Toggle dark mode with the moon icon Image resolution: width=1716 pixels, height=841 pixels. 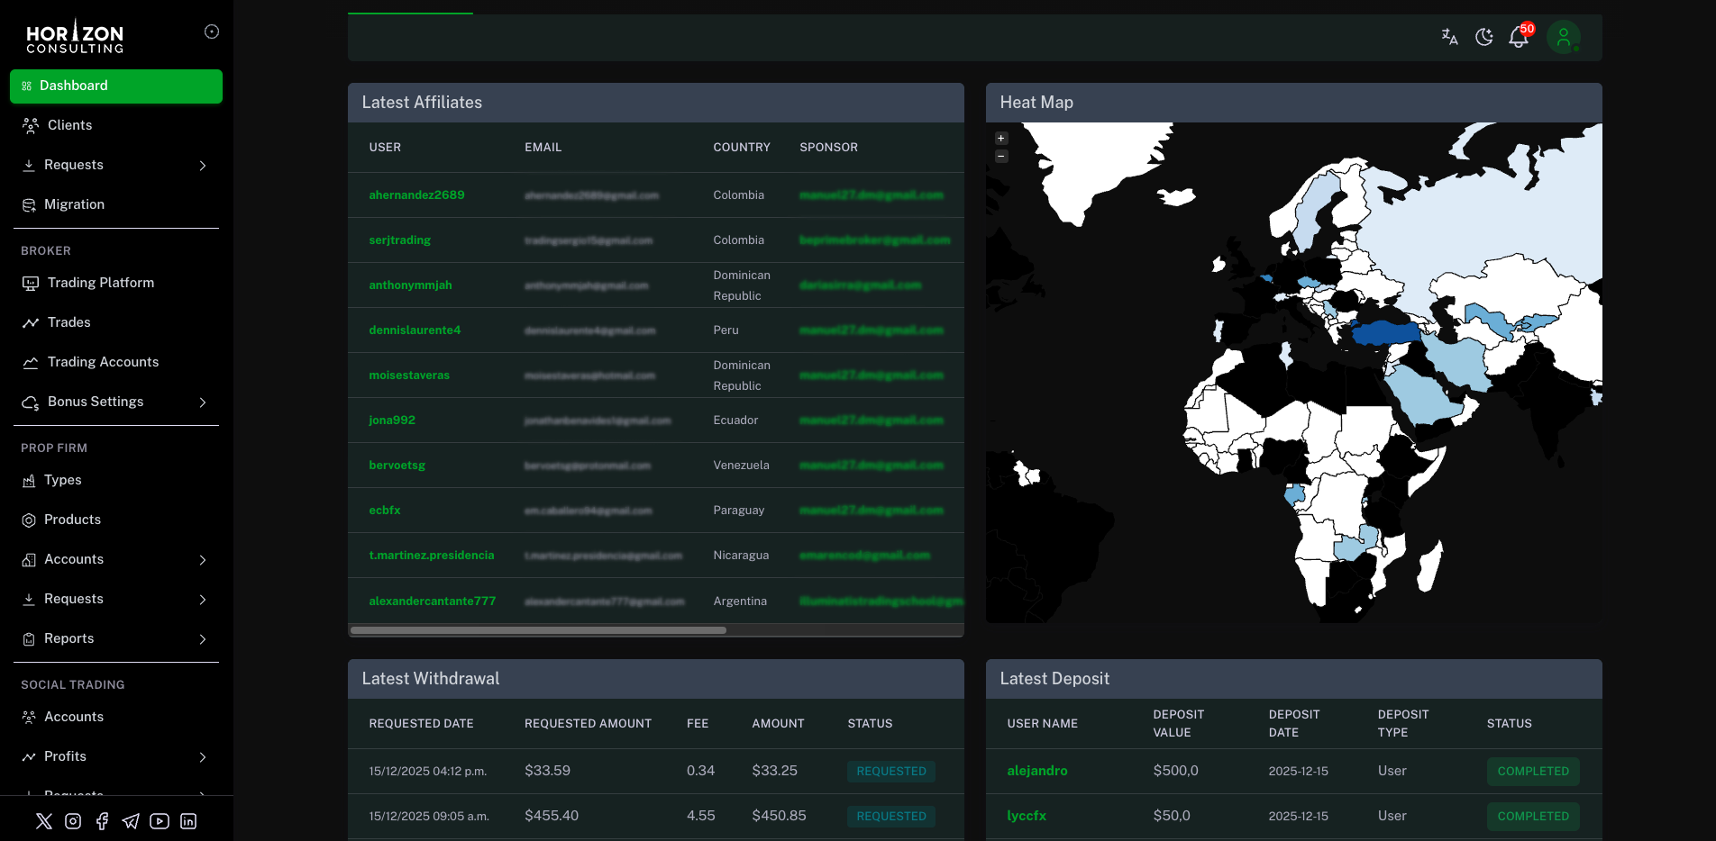[x=1484, y=37]
